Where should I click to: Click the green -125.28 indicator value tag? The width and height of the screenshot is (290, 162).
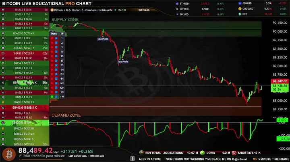pos(283,139)
